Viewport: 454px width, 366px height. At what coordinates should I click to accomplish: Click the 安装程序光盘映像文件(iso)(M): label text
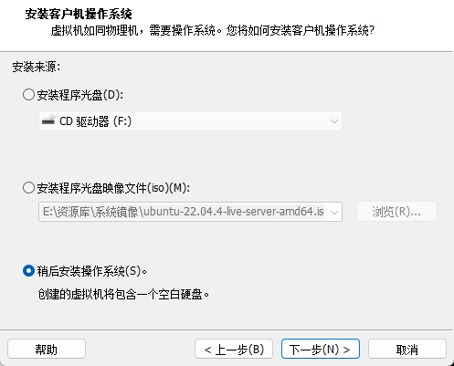click(x=113, y=188)
